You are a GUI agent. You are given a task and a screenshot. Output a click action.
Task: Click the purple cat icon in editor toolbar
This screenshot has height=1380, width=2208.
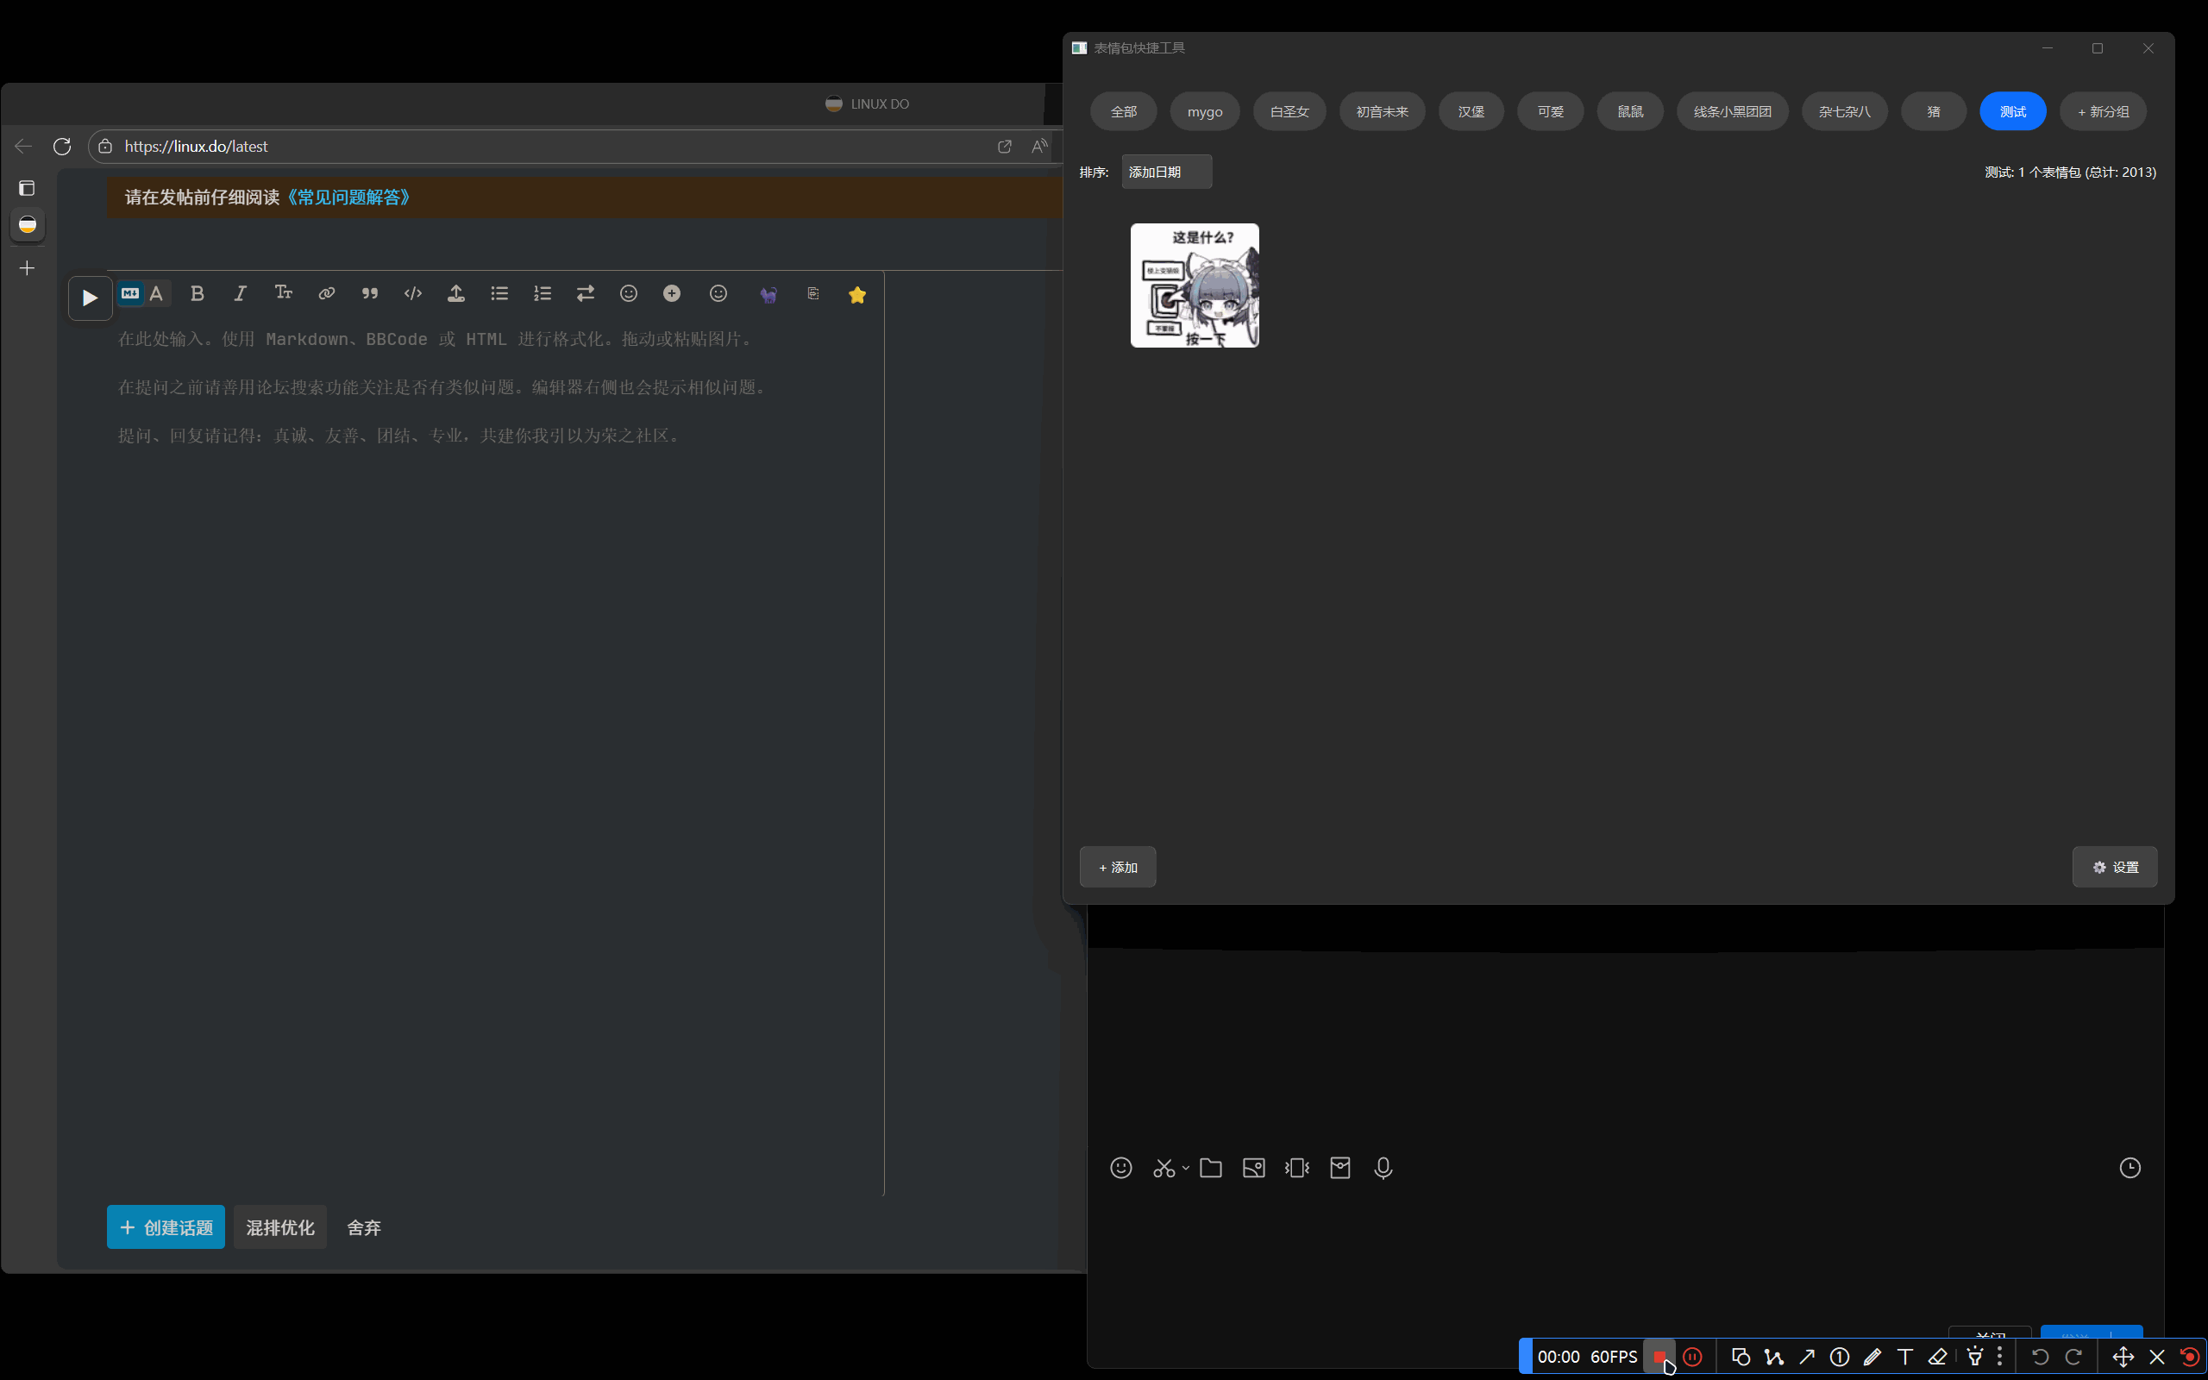click(768, 294)
